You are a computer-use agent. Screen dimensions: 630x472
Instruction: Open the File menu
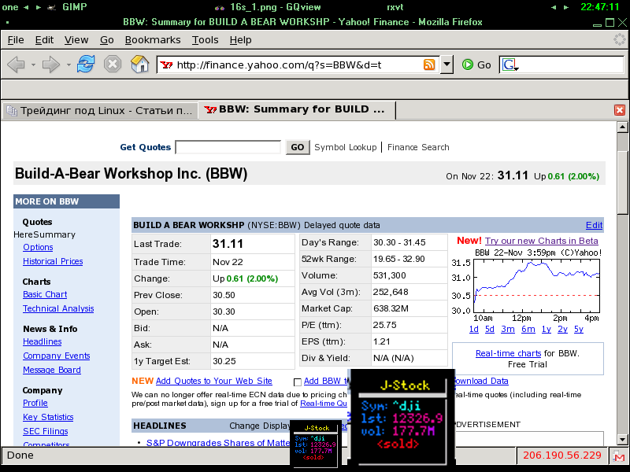click(x=16, y=40)
